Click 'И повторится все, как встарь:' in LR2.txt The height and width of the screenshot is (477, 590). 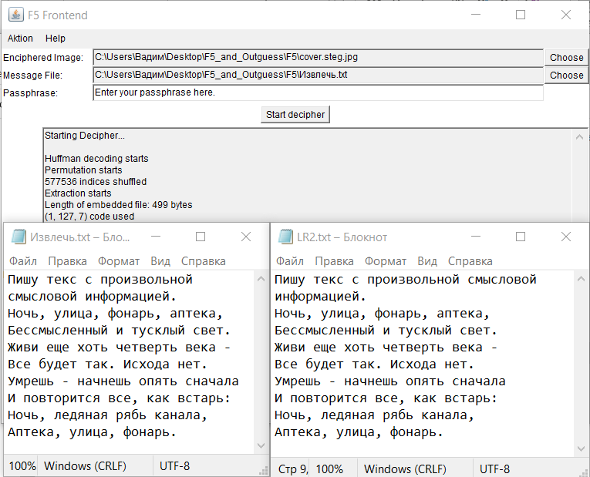[x=386, y=398]
